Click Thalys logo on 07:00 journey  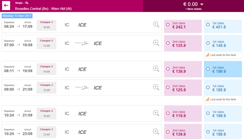point(82,43)
